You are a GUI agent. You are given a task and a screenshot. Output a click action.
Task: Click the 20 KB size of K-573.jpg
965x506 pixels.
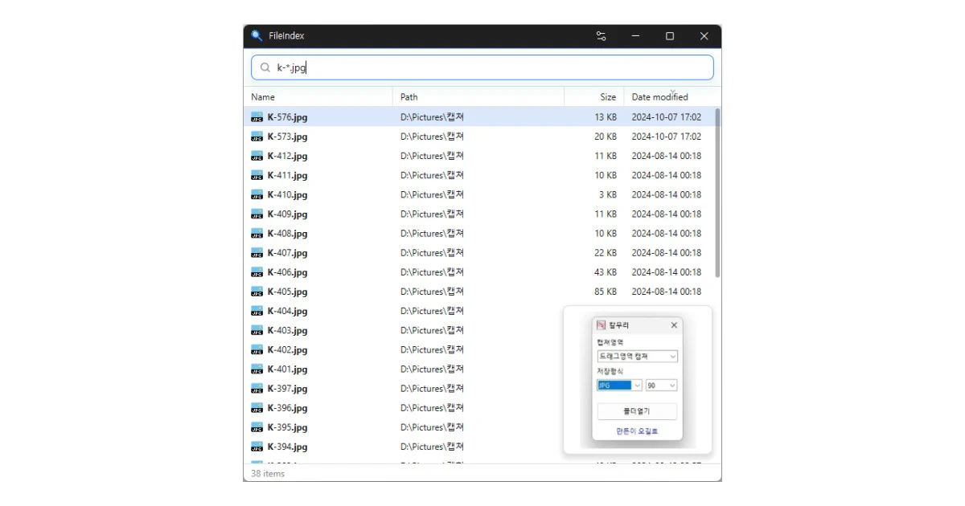606,137
